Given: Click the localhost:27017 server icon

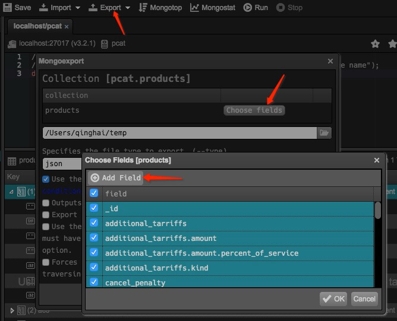Looking at the screenshot, I should click(12, 44).
